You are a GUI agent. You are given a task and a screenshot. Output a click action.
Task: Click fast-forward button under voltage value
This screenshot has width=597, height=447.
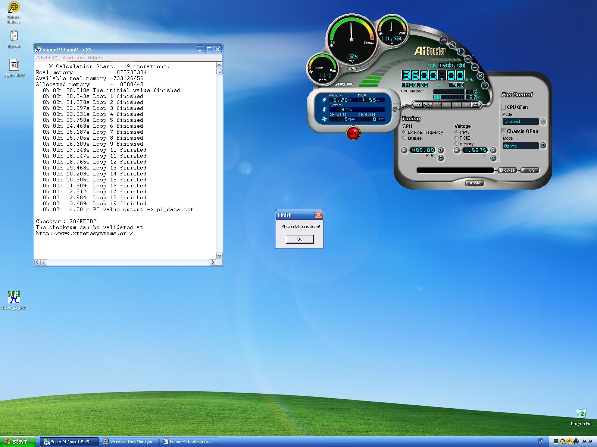click(493, 158)
